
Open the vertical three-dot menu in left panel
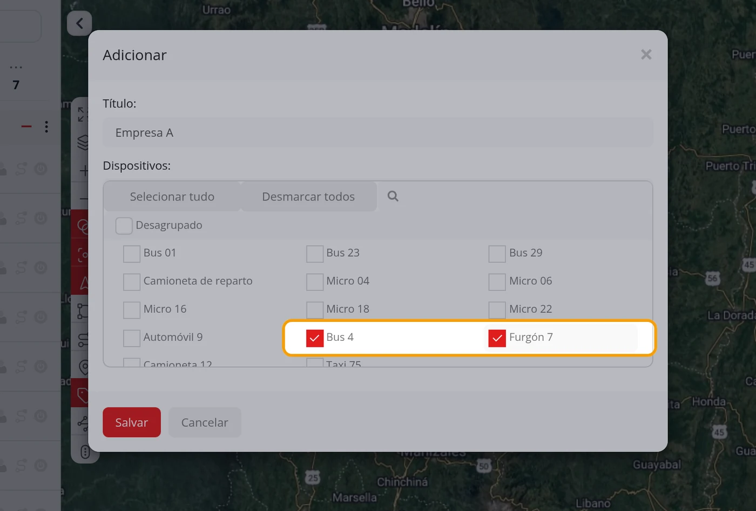(46, 126)
